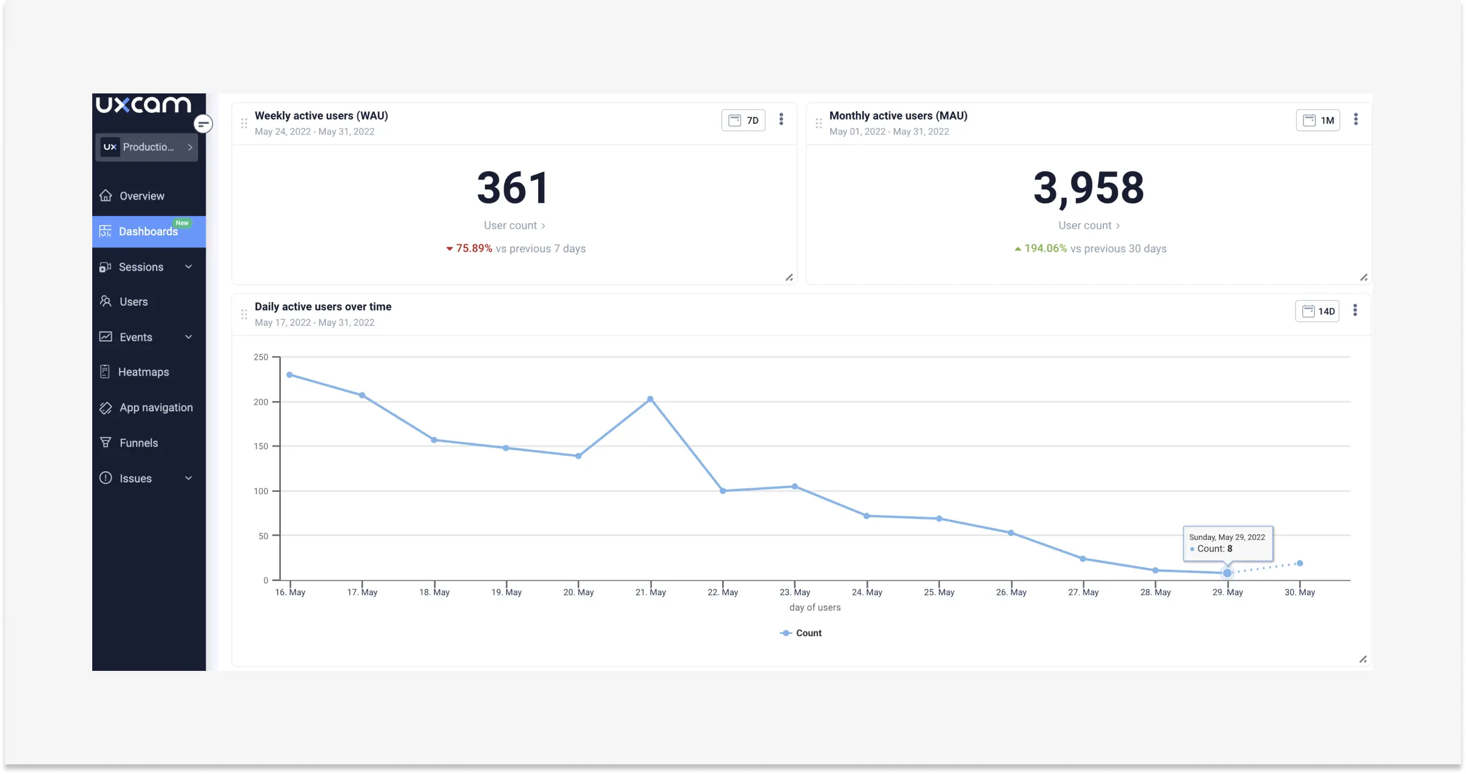The width and height of the screenshot is (1466, 774).
Task: Expand the Sessions submenu chevron
Action: [189, 267]
